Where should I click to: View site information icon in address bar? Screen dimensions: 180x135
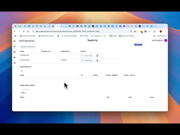pyautogui.click(x=33, y=31)
